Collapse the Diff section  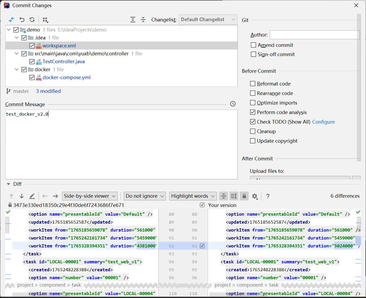pyautogui.click(x=8, y=184)
